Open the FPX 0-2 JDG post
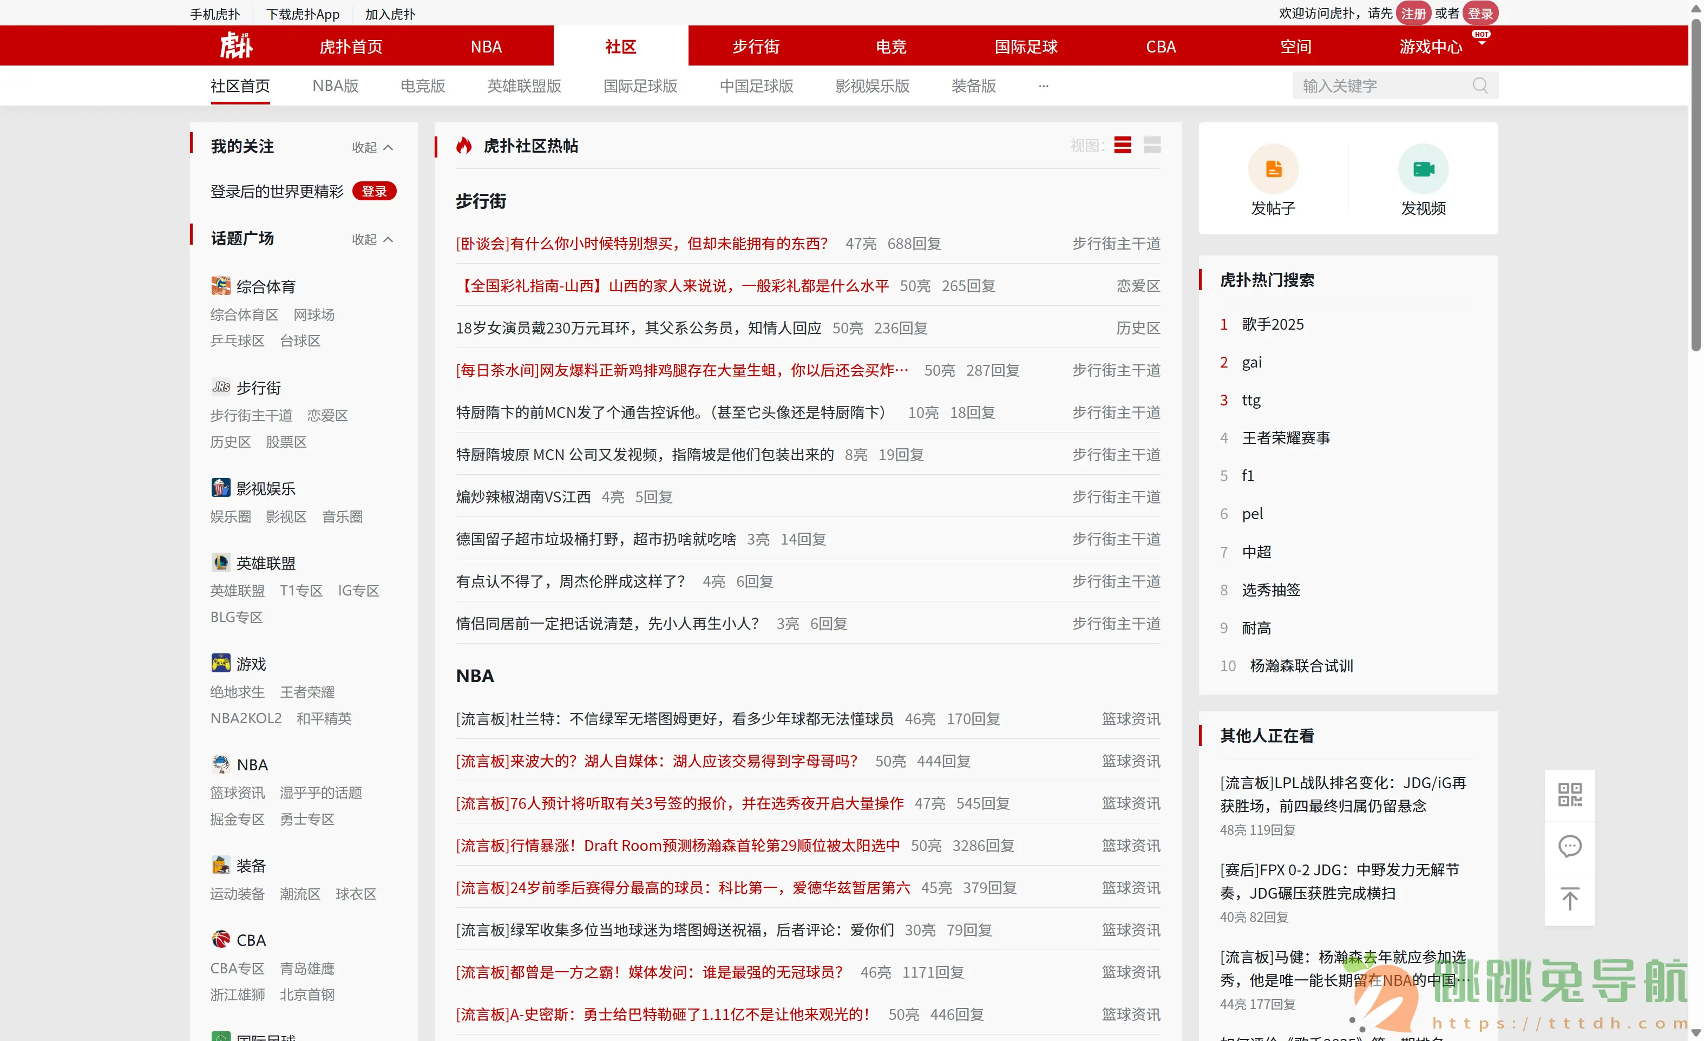This screenshot has height=1041, width=1704. (x=1340, y=881)
